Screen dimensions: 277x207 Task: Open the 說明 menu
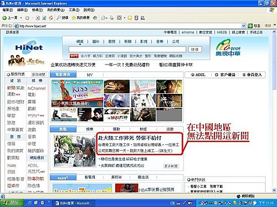click(89, 10)
